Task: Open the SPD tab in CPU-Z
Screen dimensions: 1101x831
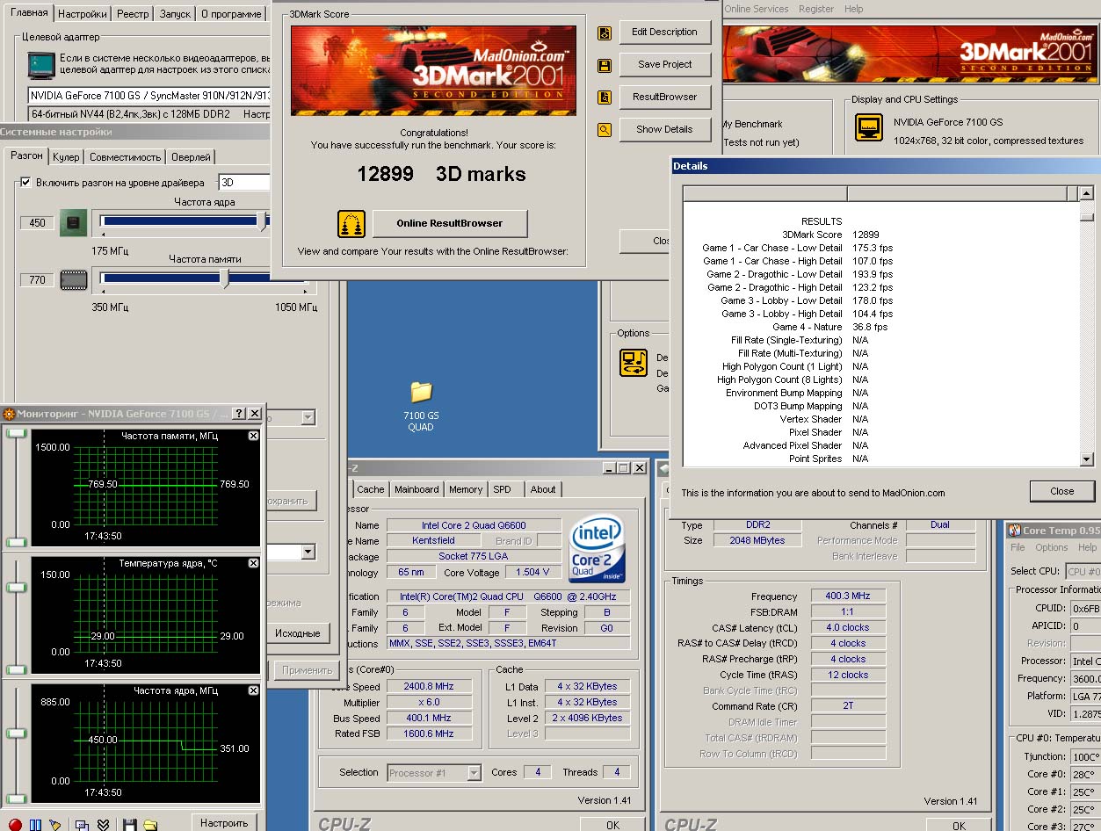Action: [502, 490]
